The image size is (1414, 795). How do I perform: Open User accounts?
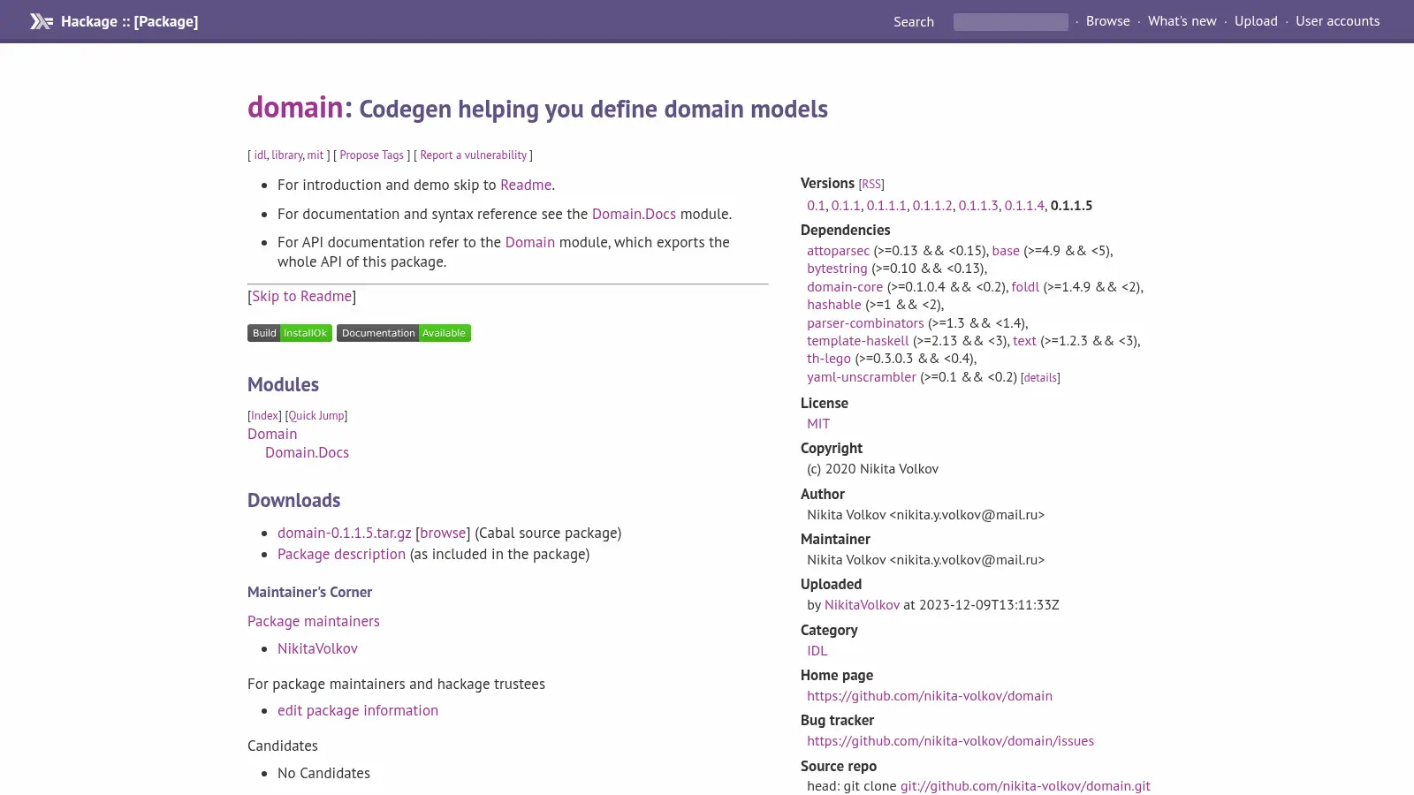click(x=1337, y=21)
